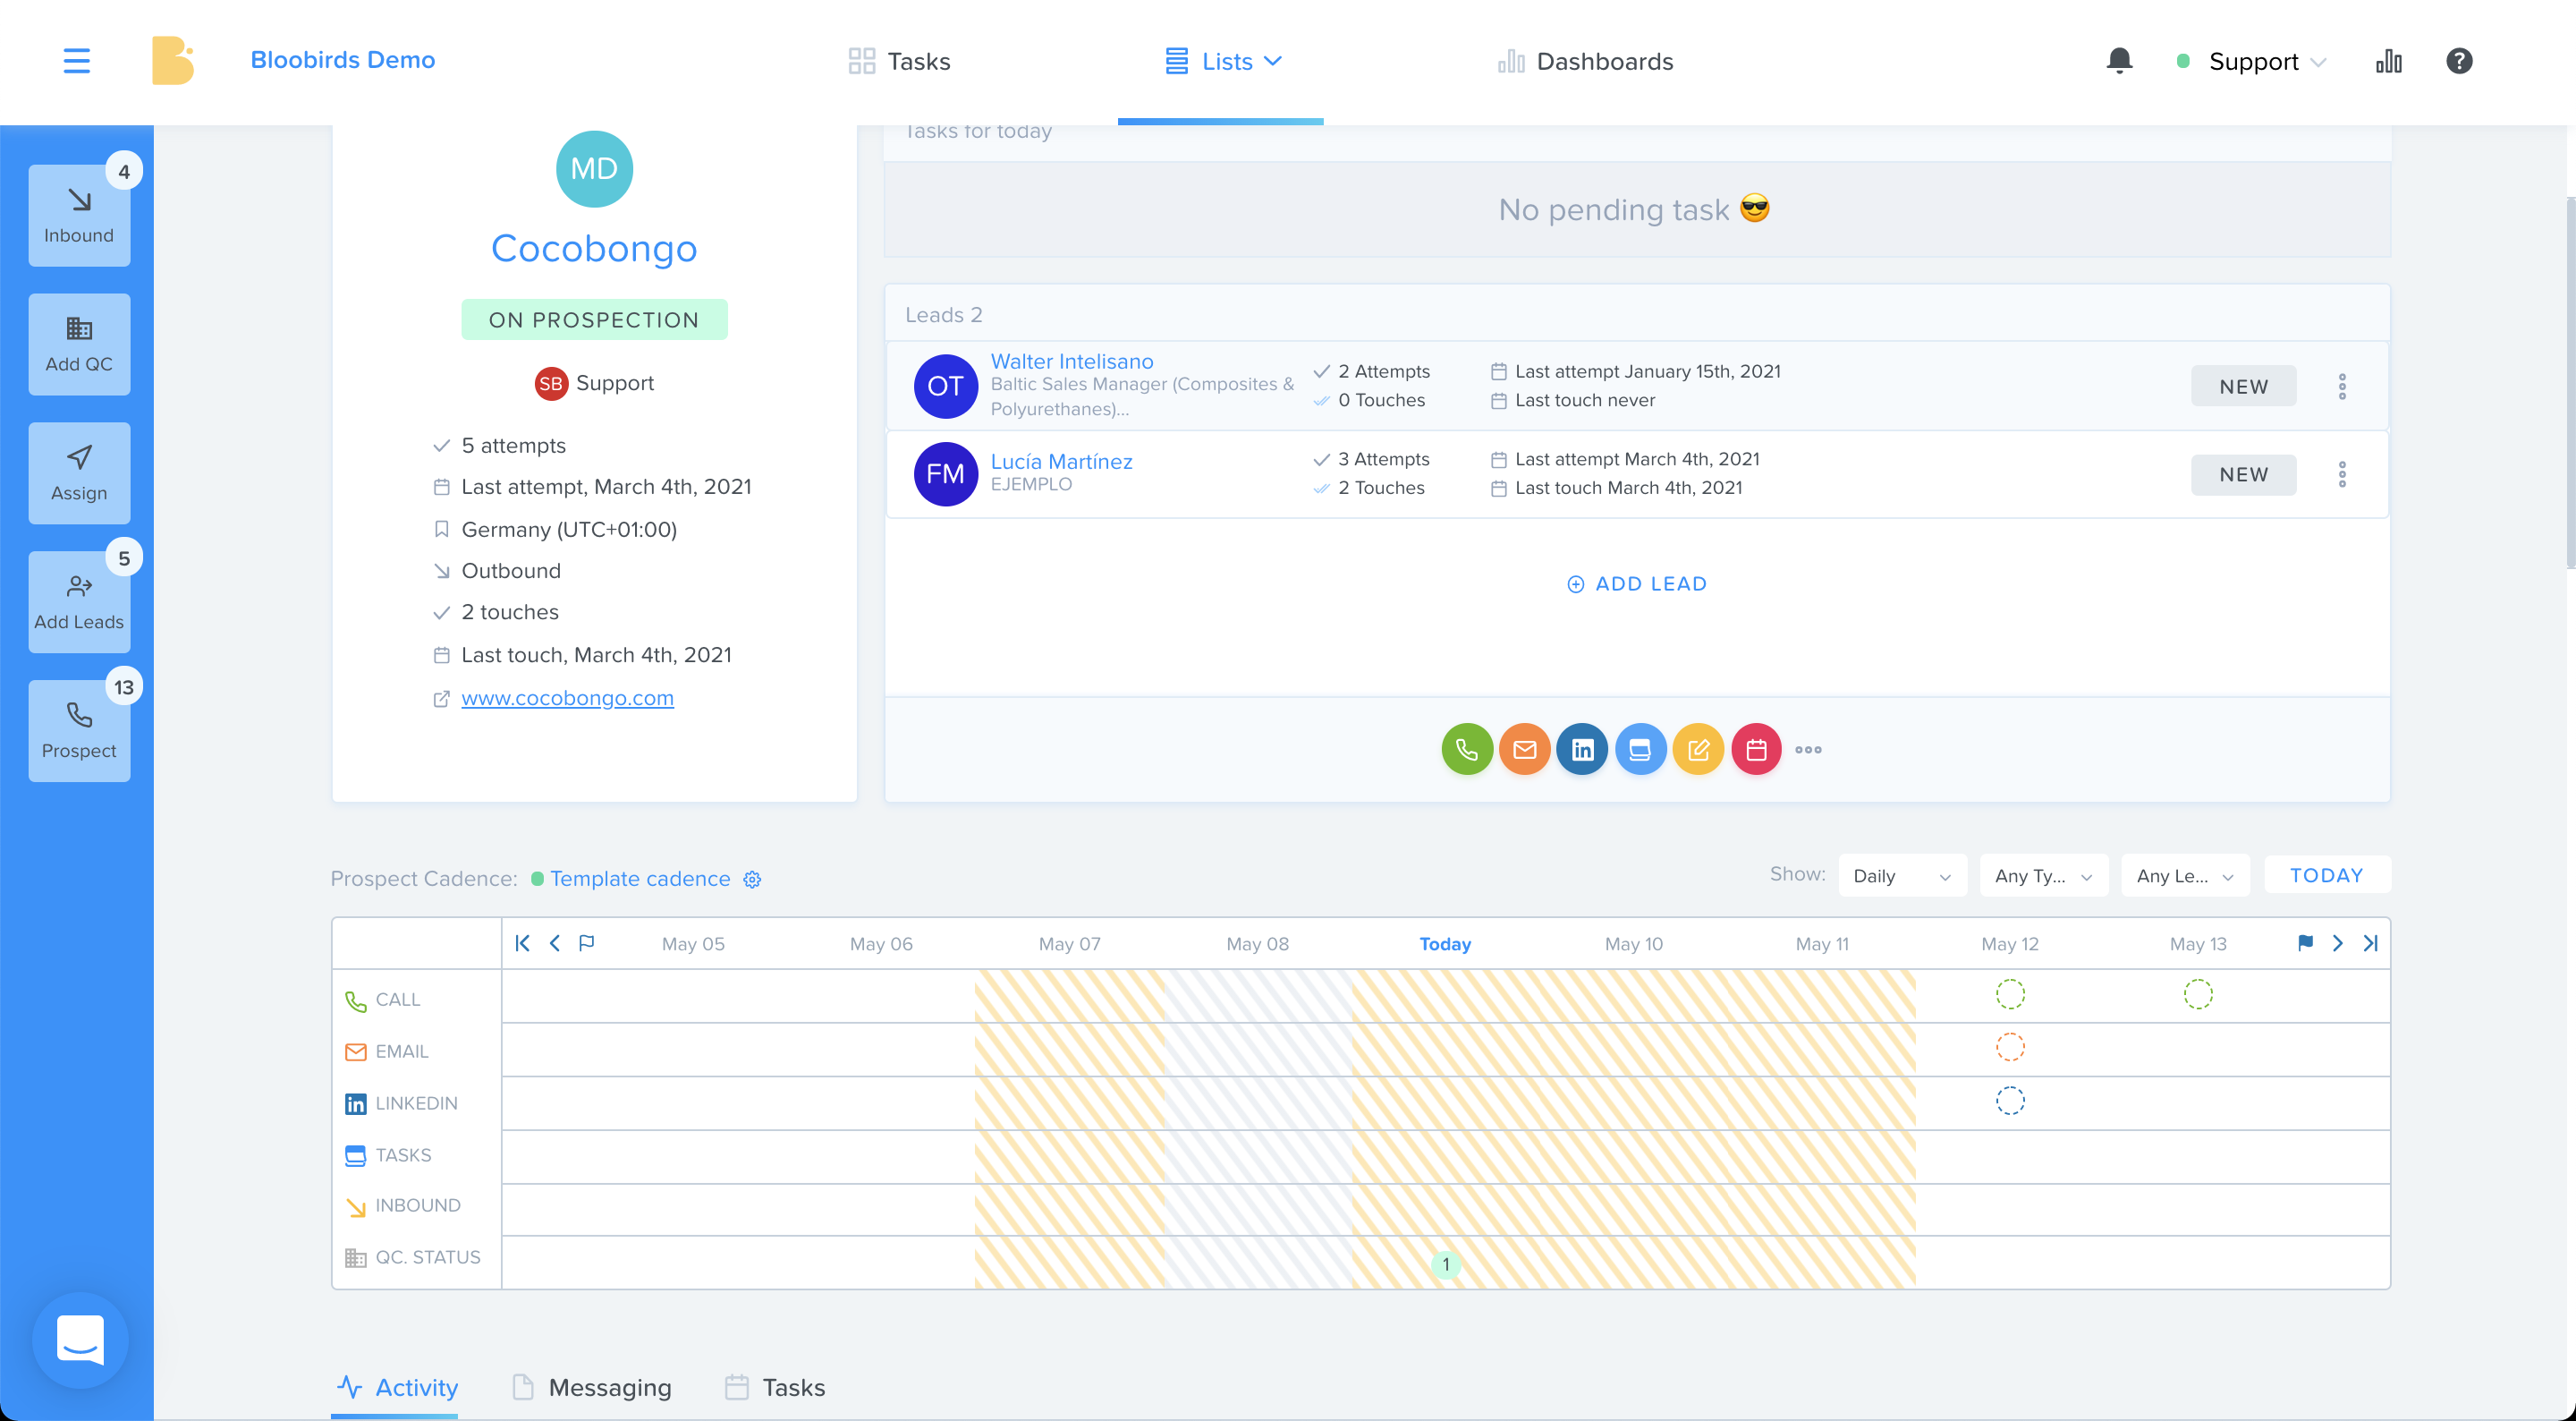Open the Tasks navigation item

click(x=899, y=61)
